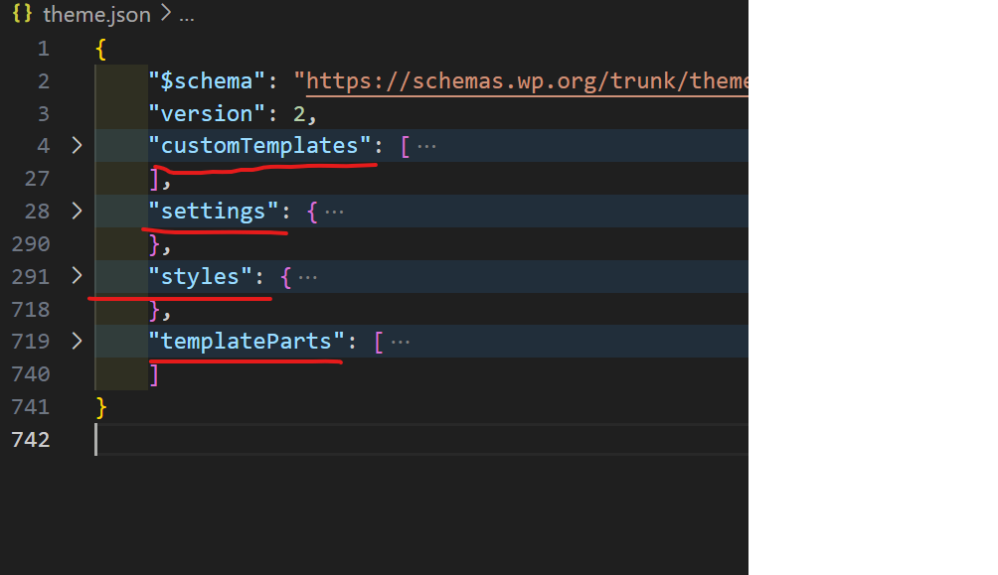This screenshot has width=998, height=575.
Task: Select line number 1 in gutter
Action: [x=43, y=49]
